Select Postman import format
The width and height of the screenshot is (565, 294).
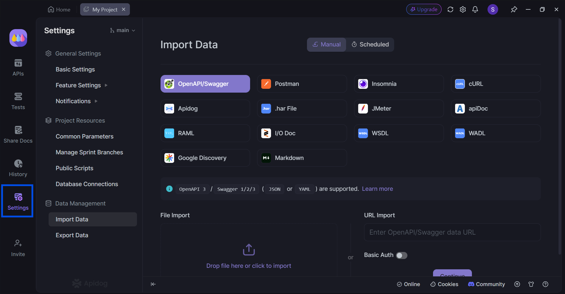tap(302, 84)
